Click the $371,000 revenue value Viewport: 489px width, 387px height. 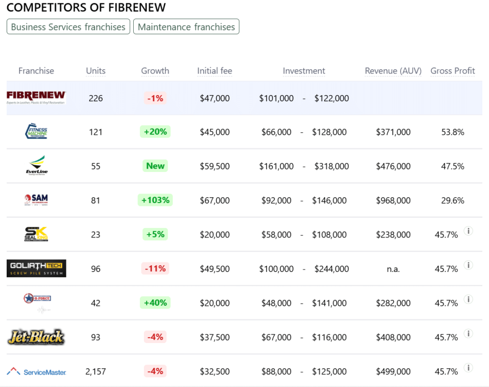pyautogui.click(x=393, y=132)
